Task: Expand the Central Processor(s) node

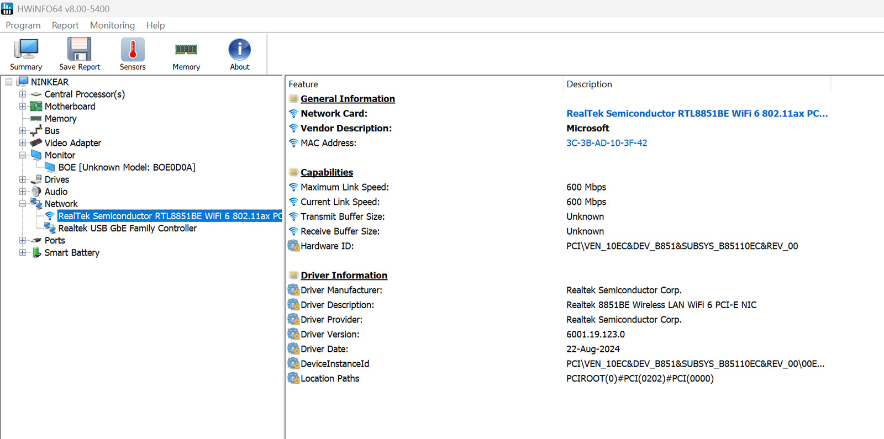Action: click(23, 94)
